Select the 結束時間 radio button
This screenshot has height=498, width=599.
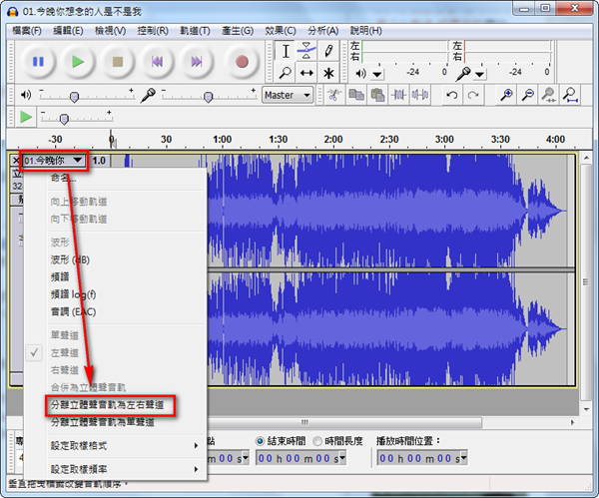click(x=261, y=440)
